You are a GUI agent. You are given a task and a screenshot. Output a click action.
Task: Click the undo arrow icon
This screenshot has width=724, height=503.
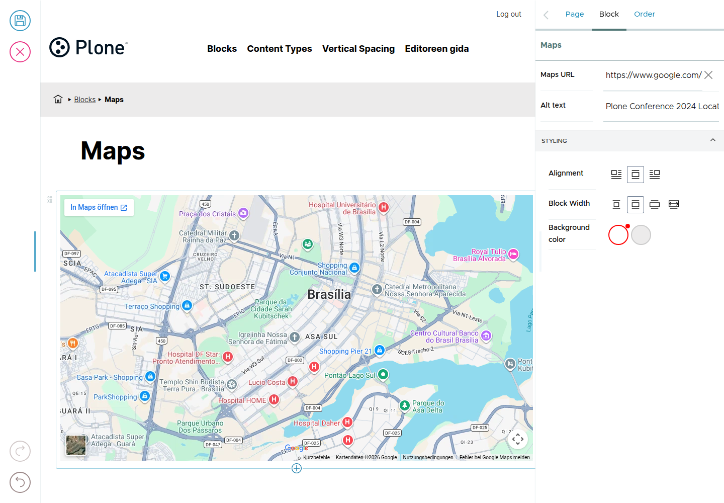(20, 482)
